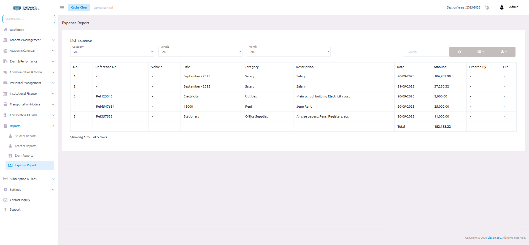Click the Demo School logo
Viewport: 529px width, 245px height.
click(x=26, y=8)
